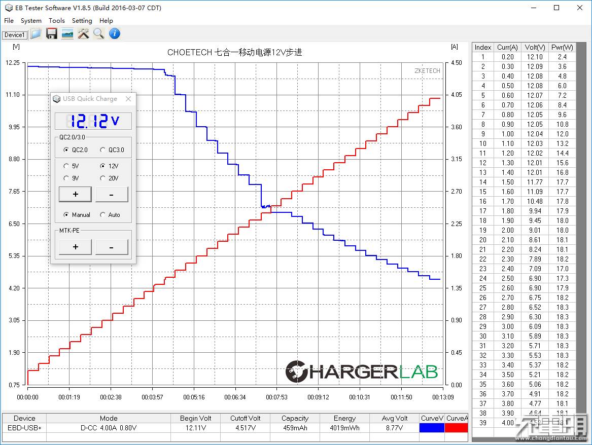Screen dimensions: 592x445
Task: Click the 459mAh capacity cell
Action: [295, 428]
